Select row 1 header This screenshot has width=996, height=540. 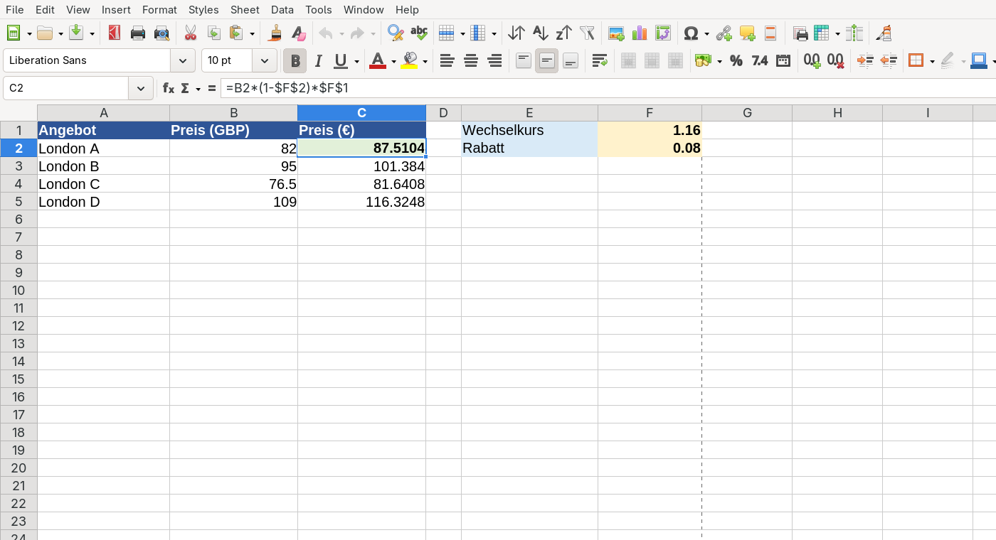(18, 131)
